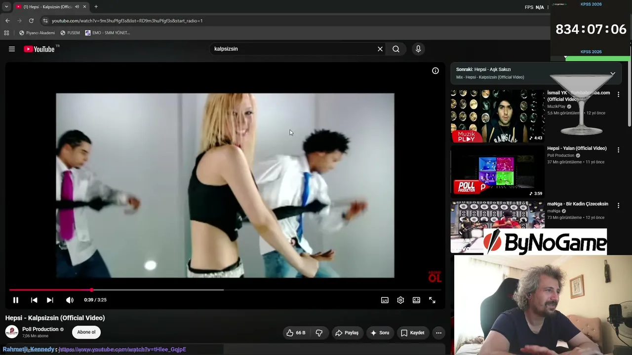Go back in the browser
The image size is (632, 355).
point(7,21)
